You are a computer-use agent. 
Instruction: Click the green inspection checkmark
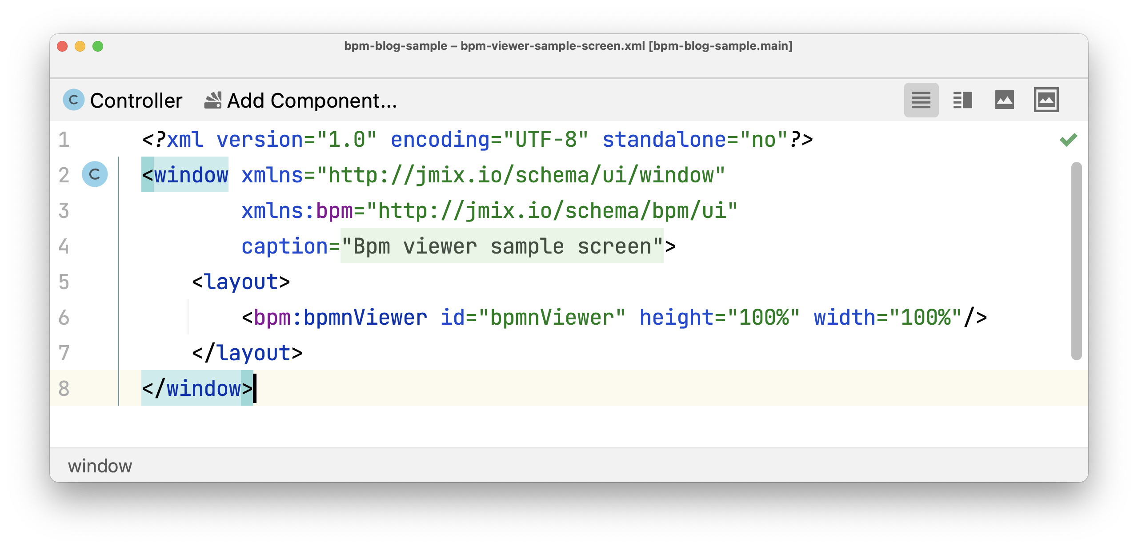(1068, 140)
